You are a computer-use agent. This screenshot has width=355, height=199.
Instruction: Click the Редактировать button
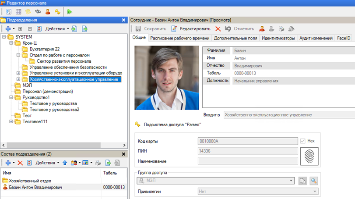coord(191,29)
